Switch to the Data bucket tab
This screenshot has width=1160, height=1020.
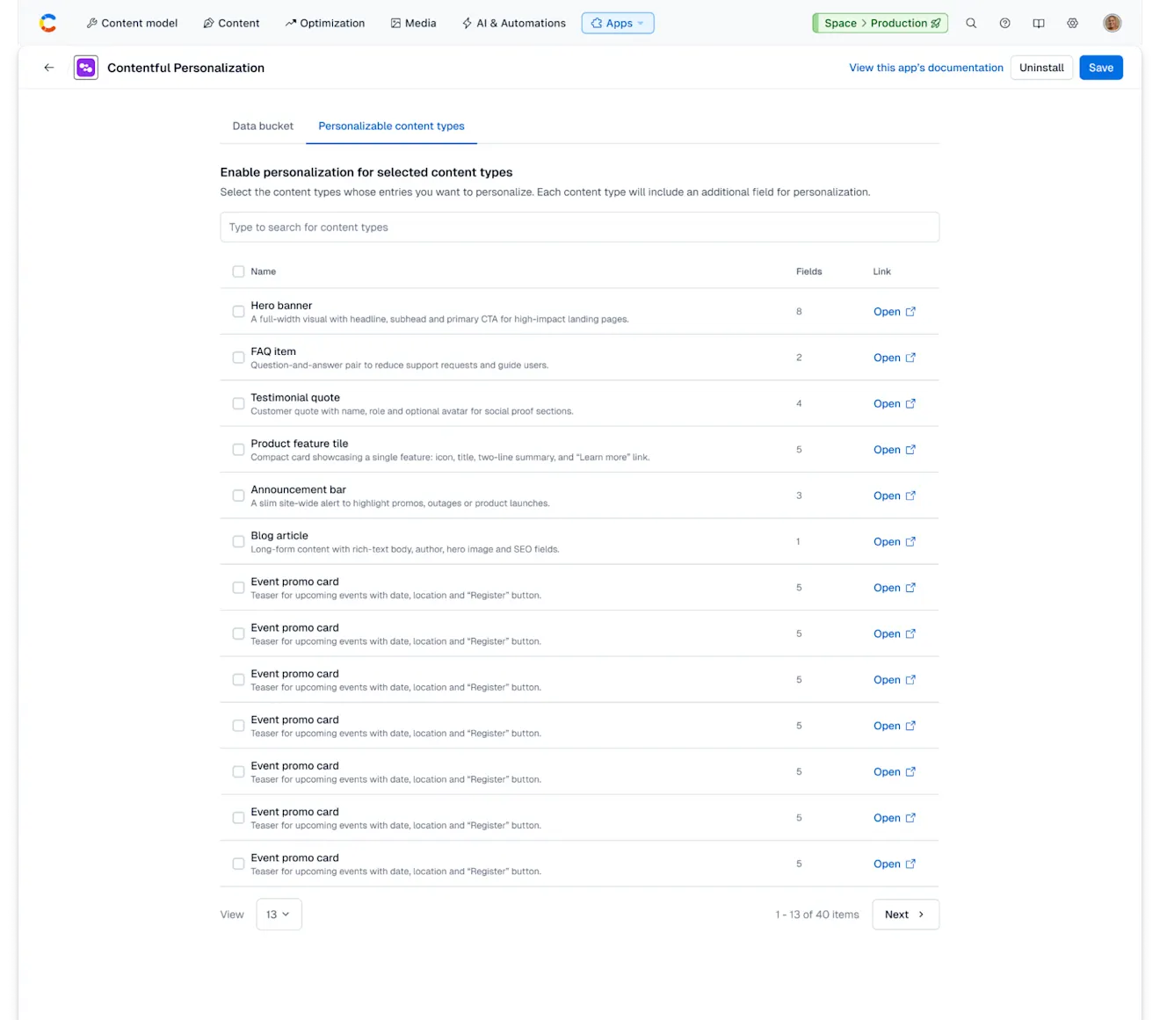pos(262,126)
